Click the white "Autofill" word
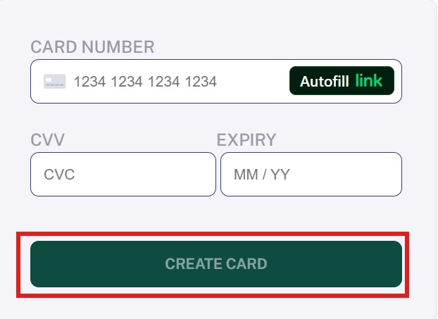 click(325, 82)
